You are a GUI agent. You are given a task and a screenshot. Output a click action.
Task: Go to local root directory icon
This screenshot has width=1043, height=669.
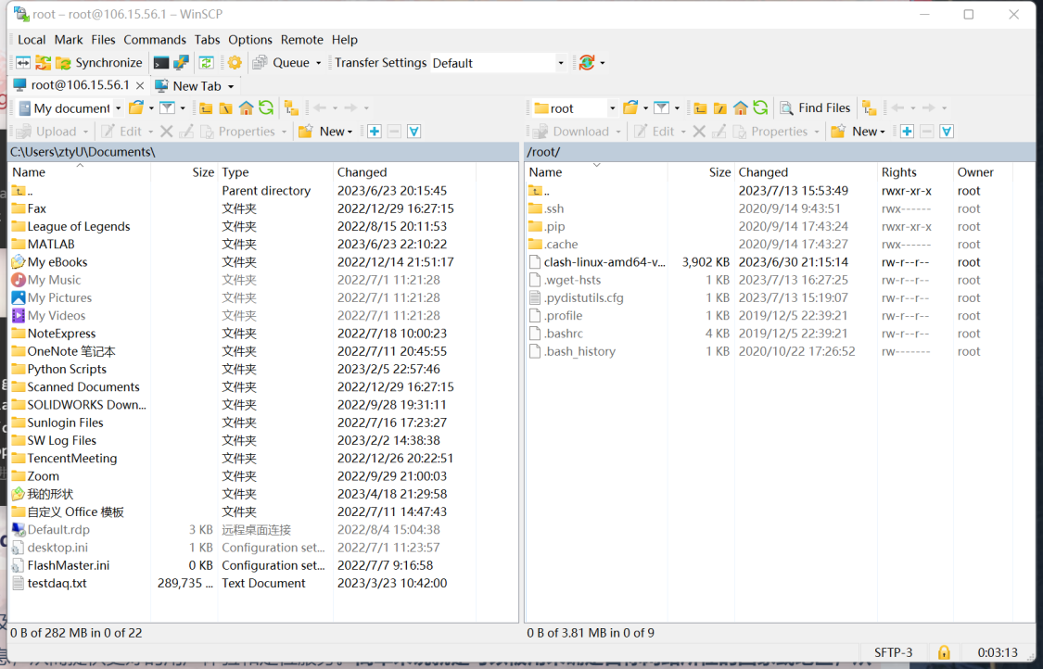pyautogui.click(x=226, y=107)
